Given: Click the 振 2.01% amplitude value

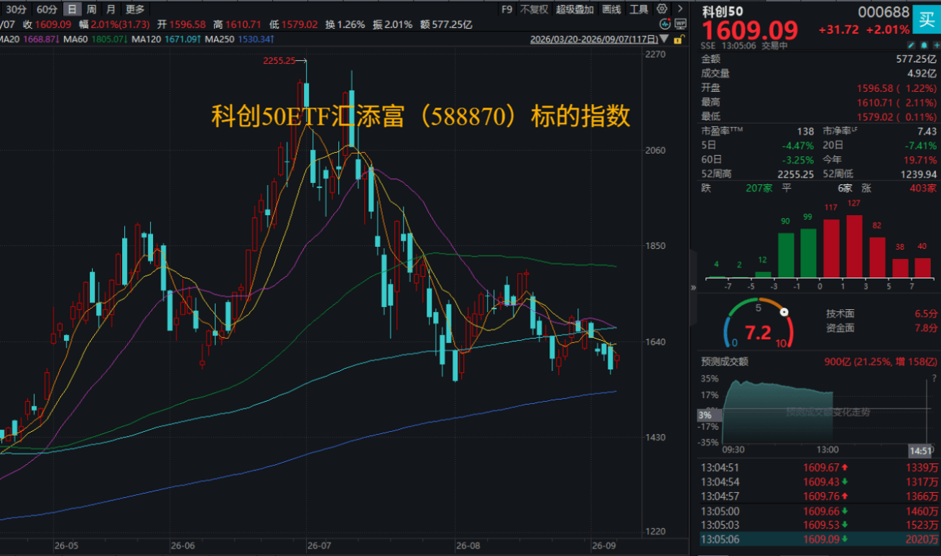Looking at the screenshot, I should click(392, 24).
